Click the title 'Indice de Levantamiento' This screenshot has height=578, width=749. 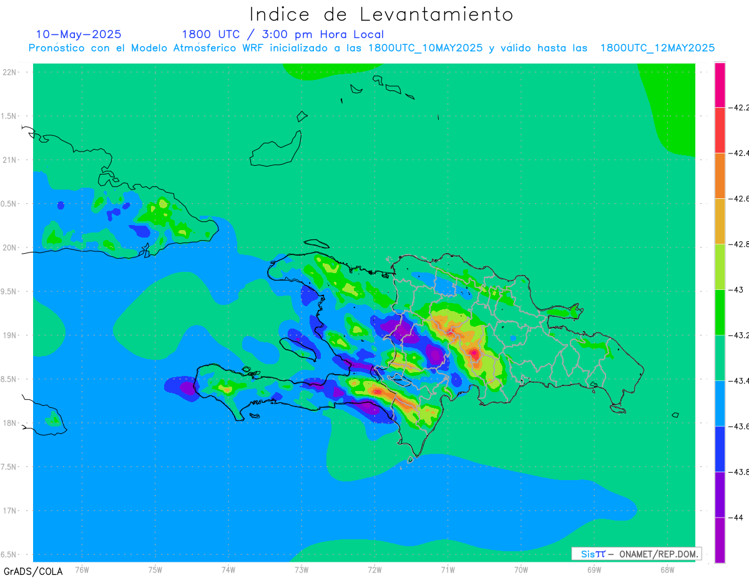(x=381, y=14)
